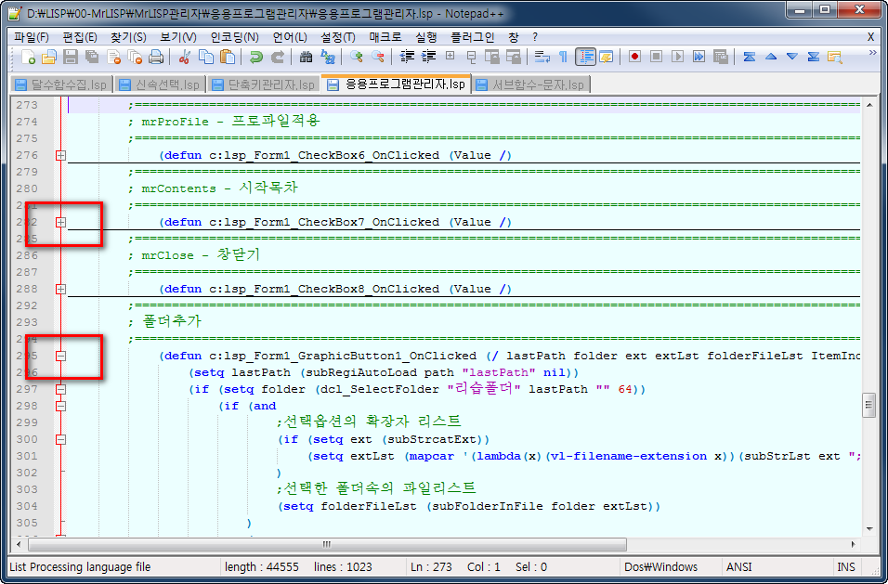Switch to the 단축키관리자.lsp tab
The height and width of the screenshot is (584, 888).
point(264,84)
